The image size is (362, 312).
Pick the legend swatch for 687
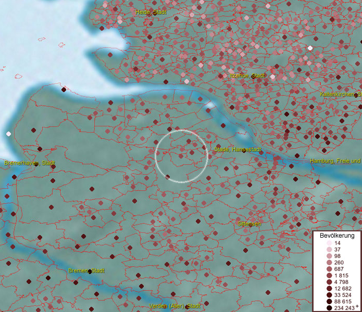(329, 269)
